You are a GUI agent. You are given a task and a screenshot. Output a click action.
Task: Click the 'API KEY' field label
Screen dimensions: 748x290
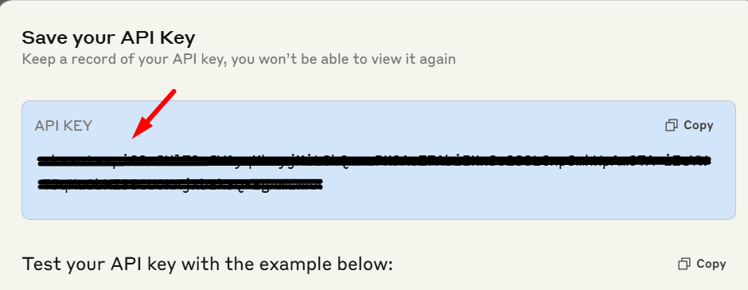(x=63, y=126)
